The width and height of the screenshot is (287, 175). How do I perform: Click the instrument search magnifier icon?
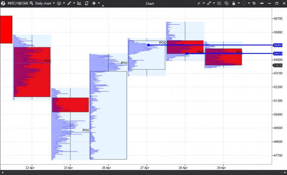coord(31,3)
